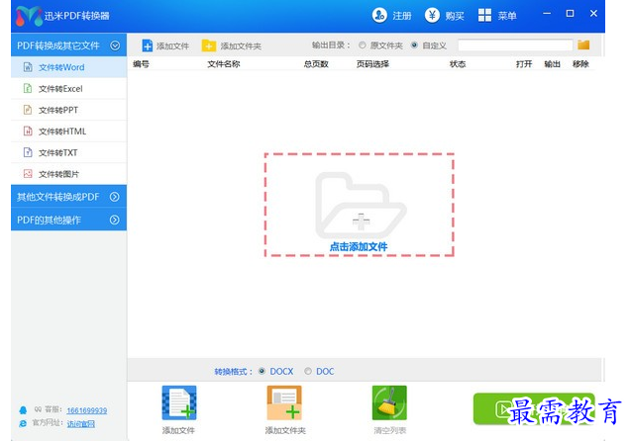Click the 文件转Word document icon
The height and width of the screenshot is (443, 630).
[x=28, y=67]
